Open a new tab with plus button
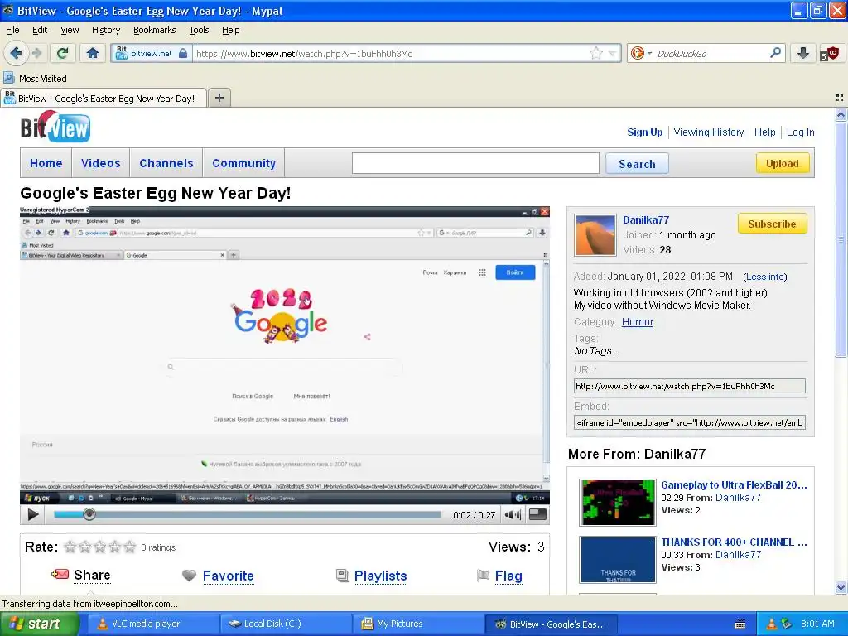The image size is (848, 636). (219, 98)
